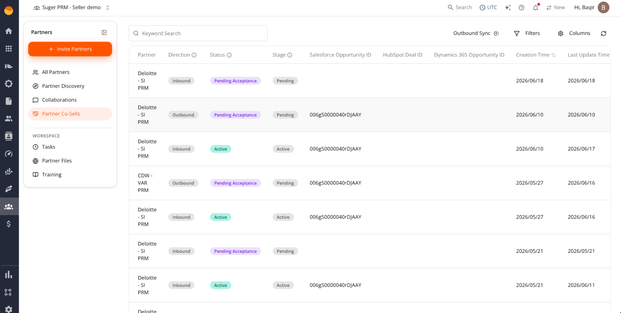The image size is (621, 313).
Task: Open the gauge dashboard icon in sidebar
Action: point(9,154)
